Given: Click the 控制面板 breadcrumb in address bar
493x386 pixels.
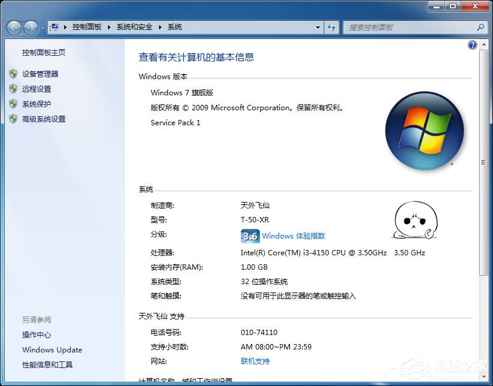Looking at the screenshot, I should coord(86,27).
